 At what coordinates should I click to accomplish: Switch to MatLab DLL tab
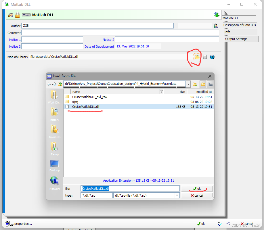click(x=239, y=18)
